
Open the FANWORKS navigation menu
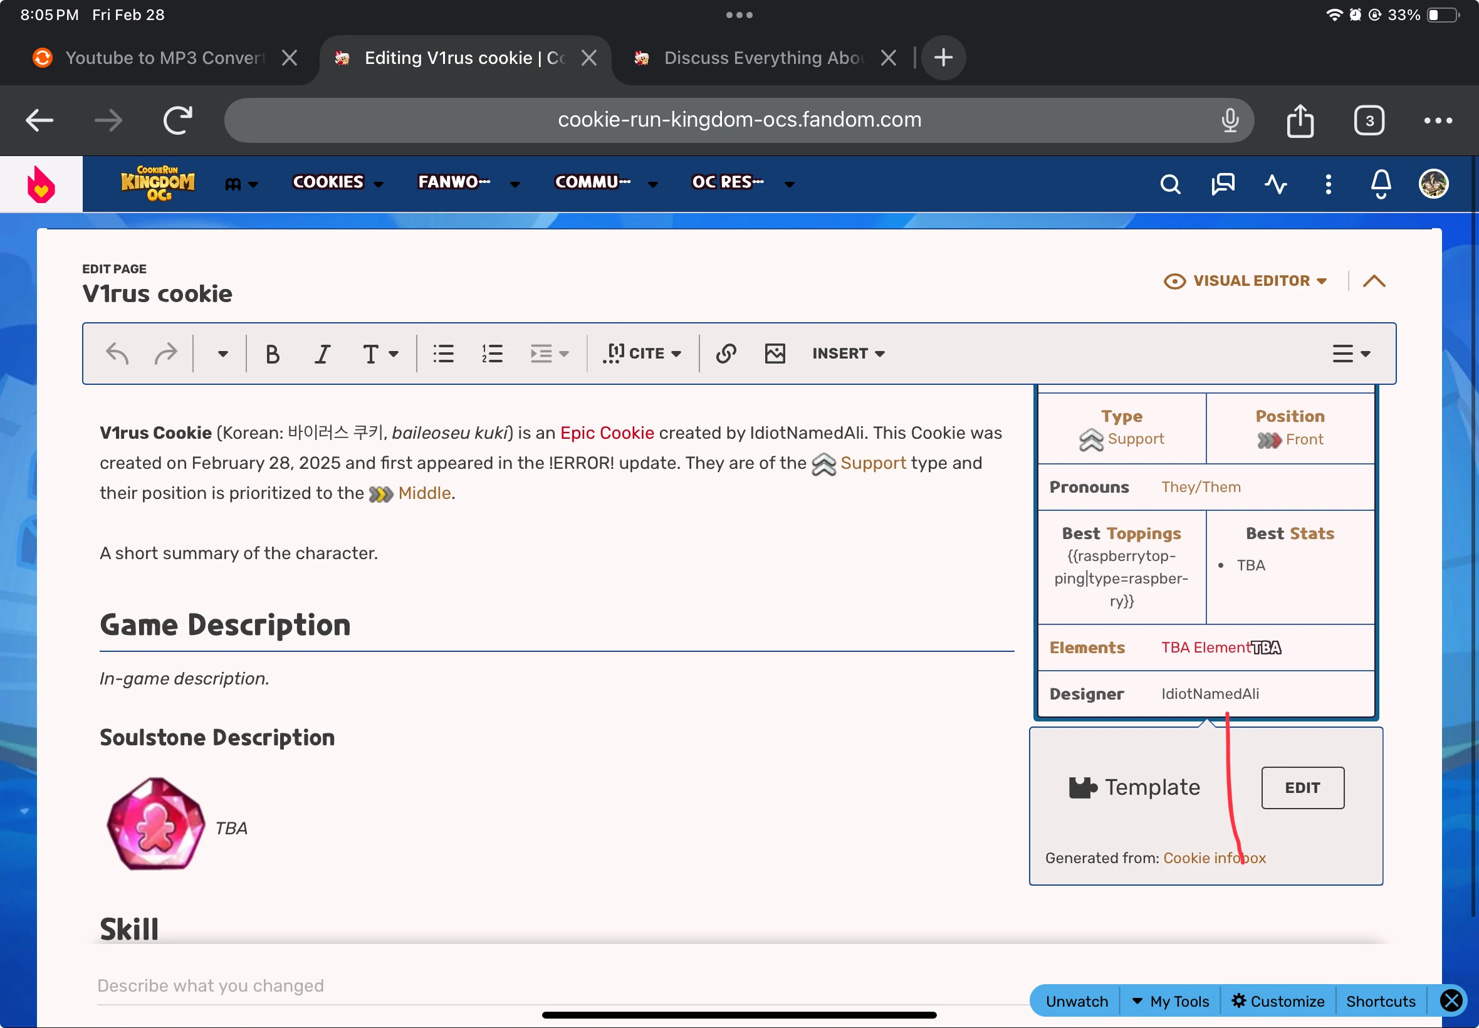pyautogui.click(x=452, y=183)
